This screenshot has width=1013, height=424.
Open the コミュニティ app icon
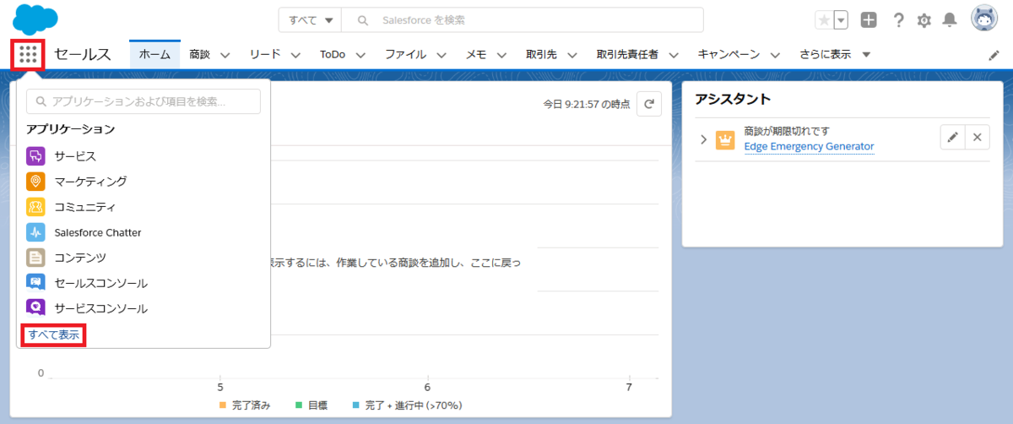click(35, 207)
